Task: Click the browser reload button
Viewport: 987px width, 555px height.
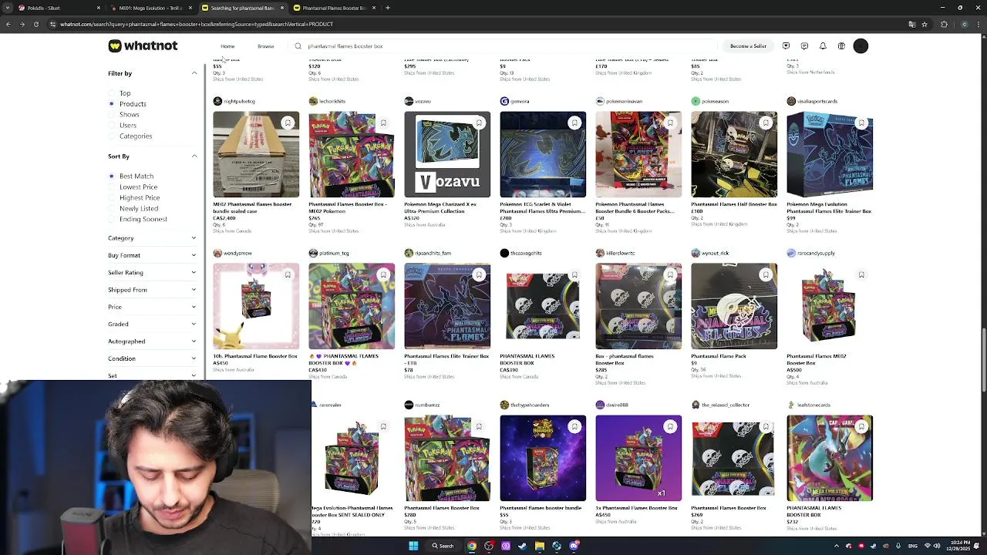Action: point(35,24)
